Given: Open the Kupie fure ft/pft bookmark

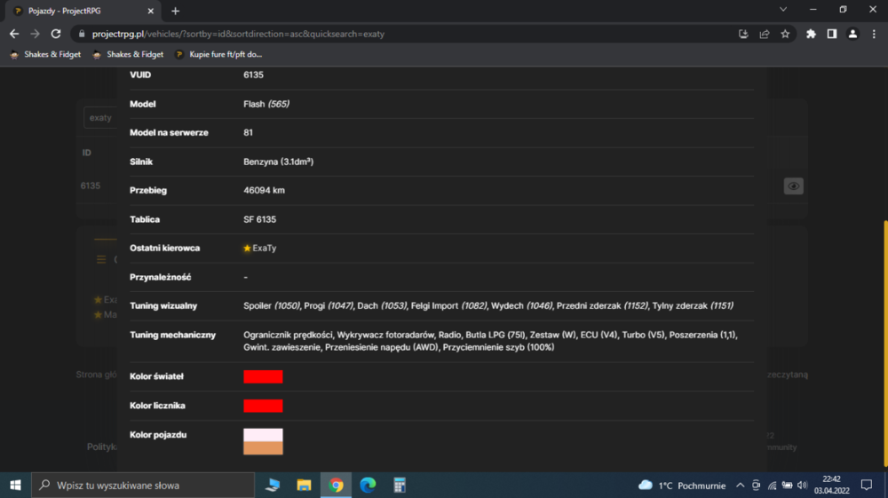Looking at the screenshot, I should tap(218, 54).
